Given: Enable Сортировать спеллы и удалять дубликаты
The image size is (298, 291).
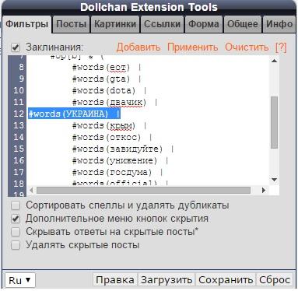Looking at the screenshot, I should [16, 205].
